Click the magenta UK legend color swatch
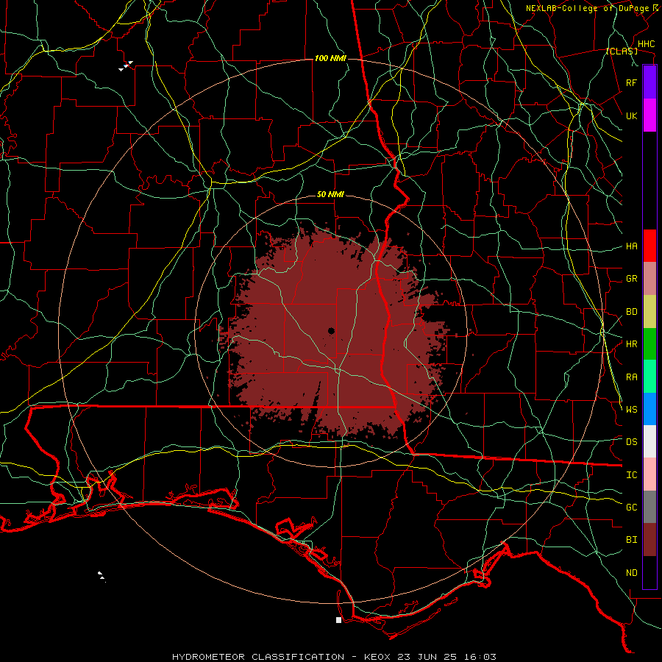The image size is (662, 662). tap(649, 115)
